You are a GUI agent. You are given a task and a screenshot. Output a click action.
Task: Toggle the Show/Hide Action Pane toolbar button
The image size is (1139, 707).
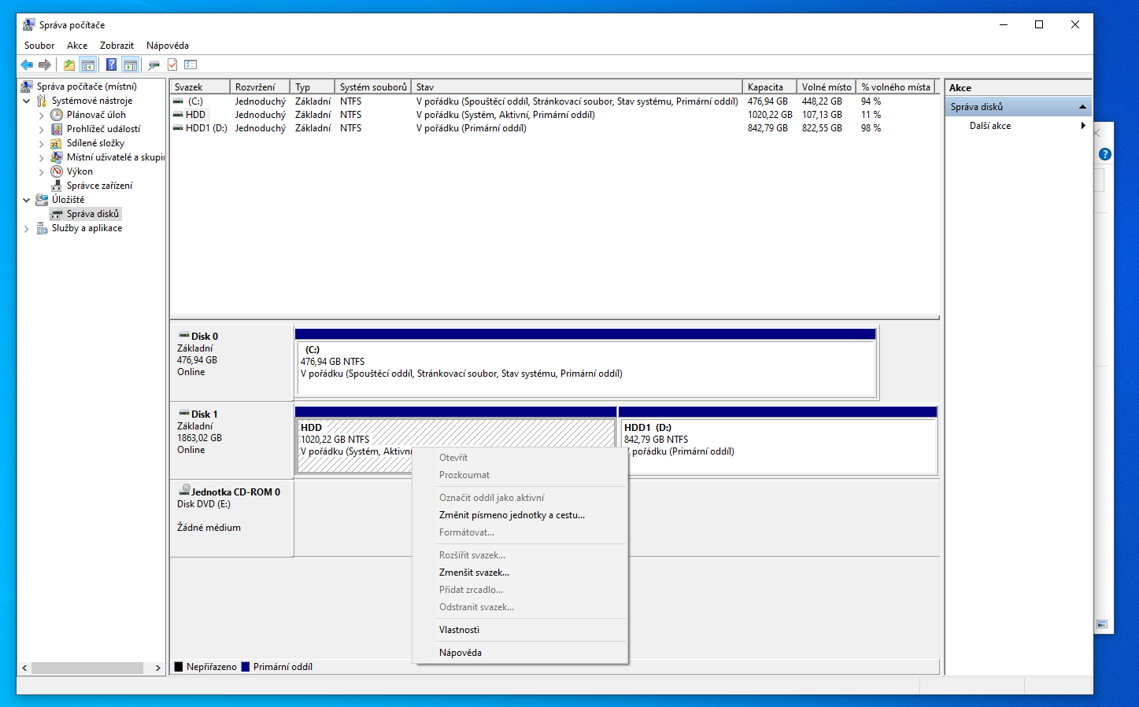(x=131, y=65)
